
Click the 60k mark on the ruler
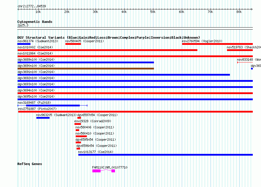(182, 12)
